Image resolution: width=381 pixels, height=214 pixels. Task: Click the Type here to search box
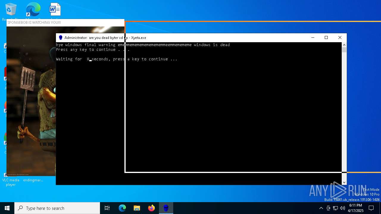57,208
